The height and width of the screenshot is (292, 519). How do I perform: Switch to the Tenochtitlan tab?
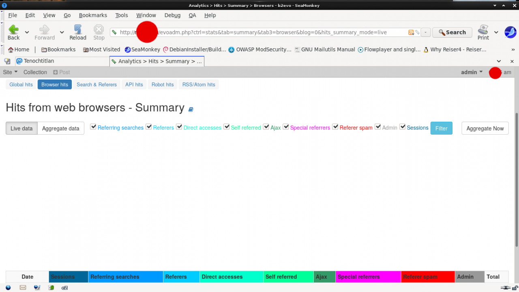click(62, 61)
